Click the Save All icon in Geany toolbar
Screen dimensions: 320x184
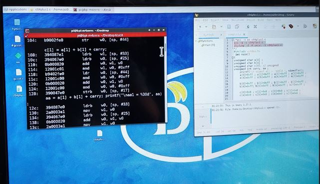(x=237, y=26)
